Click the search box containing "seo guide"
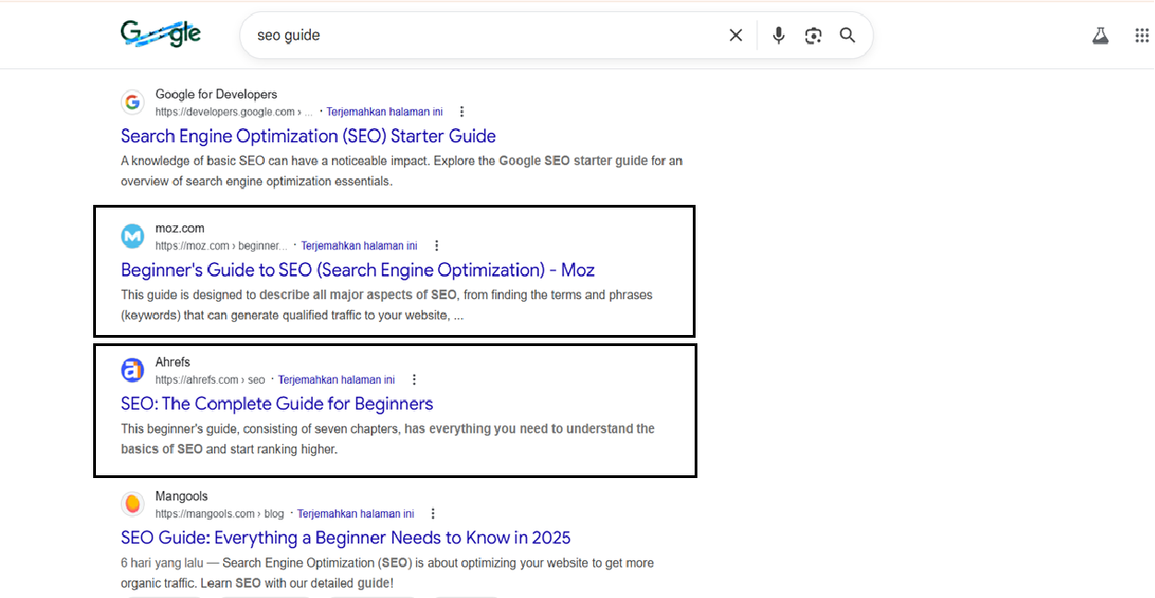 coord(556,35)
